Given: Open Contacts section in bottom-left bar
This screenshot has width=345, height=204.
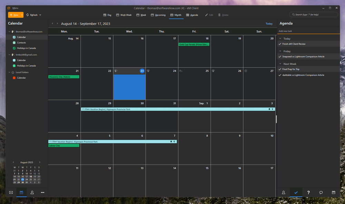Looking at the screenshot, I should tap(32, 192).
